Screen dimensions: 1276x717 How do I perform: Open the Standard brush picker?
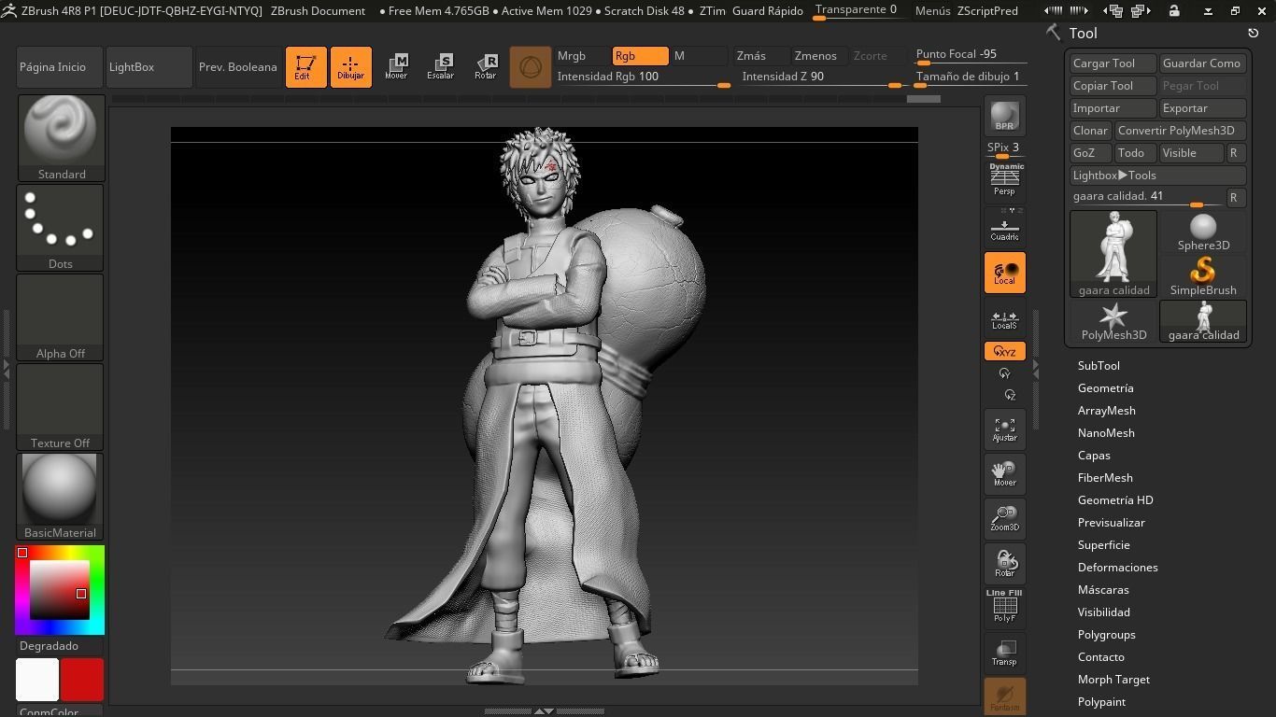coord(60,137)
